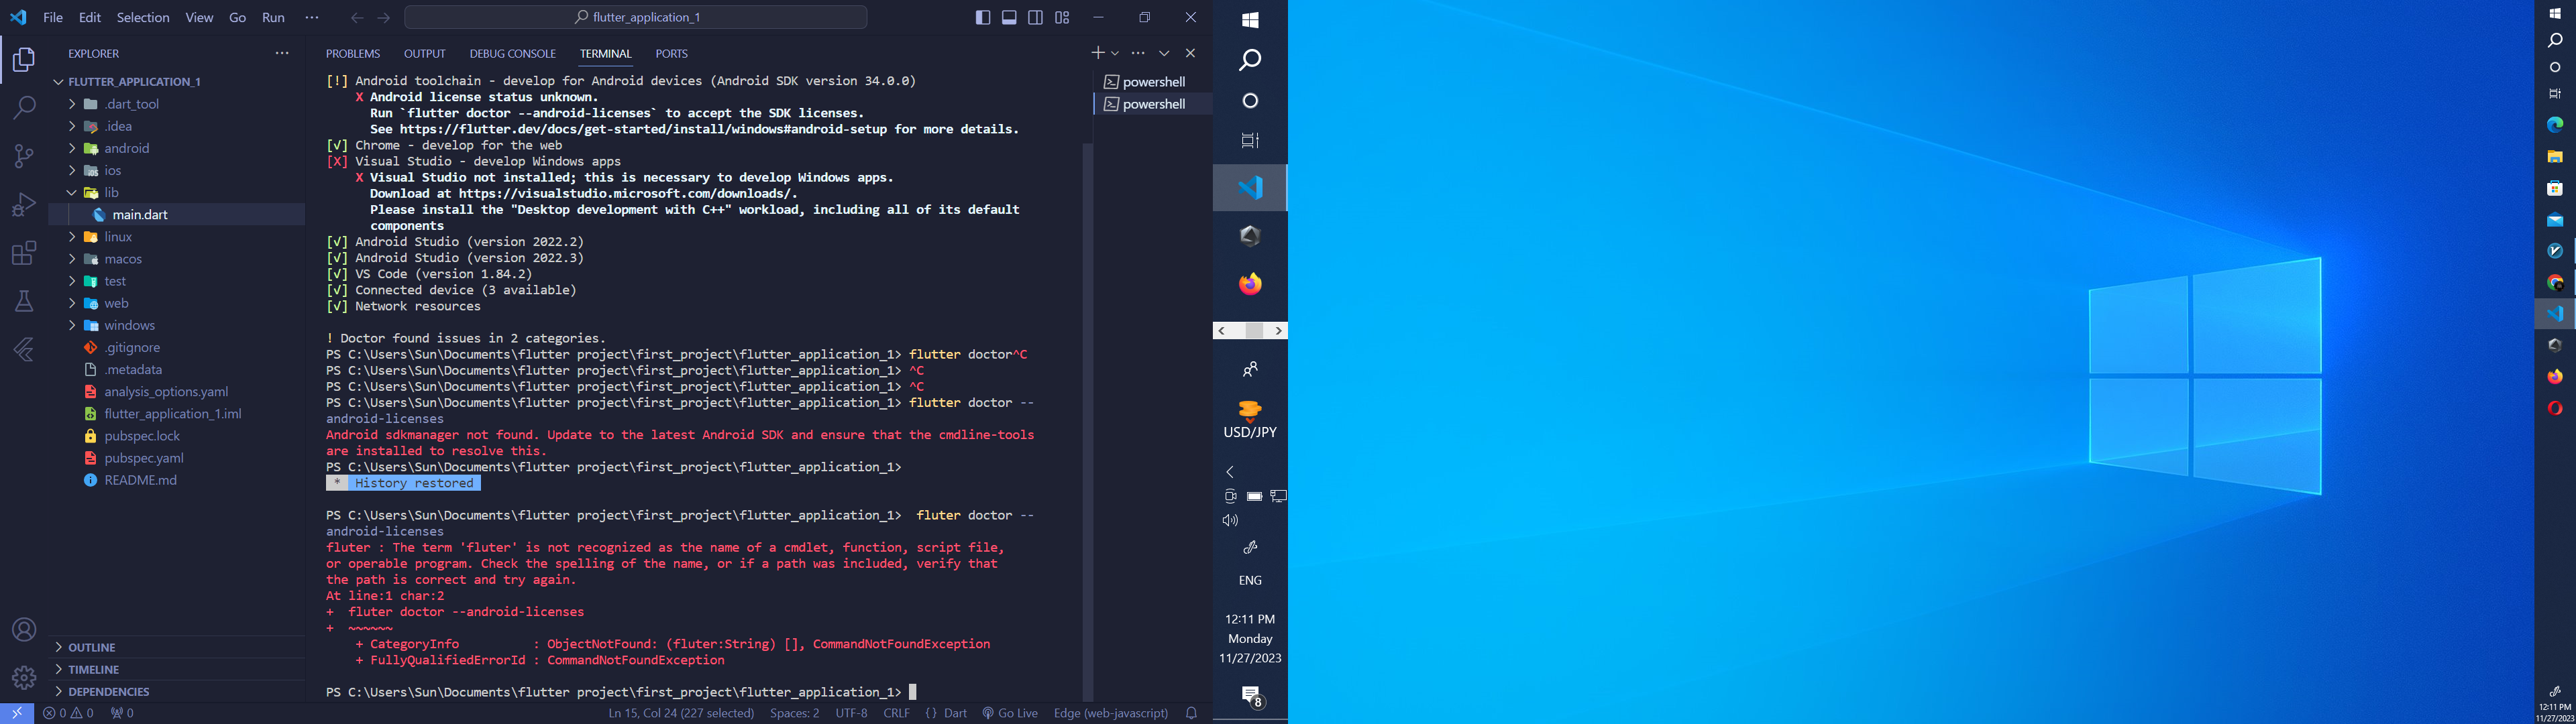Open the notifications bell in status bar
Image resolution: width=2576 pixels, height=724 pixels.
1191,713
